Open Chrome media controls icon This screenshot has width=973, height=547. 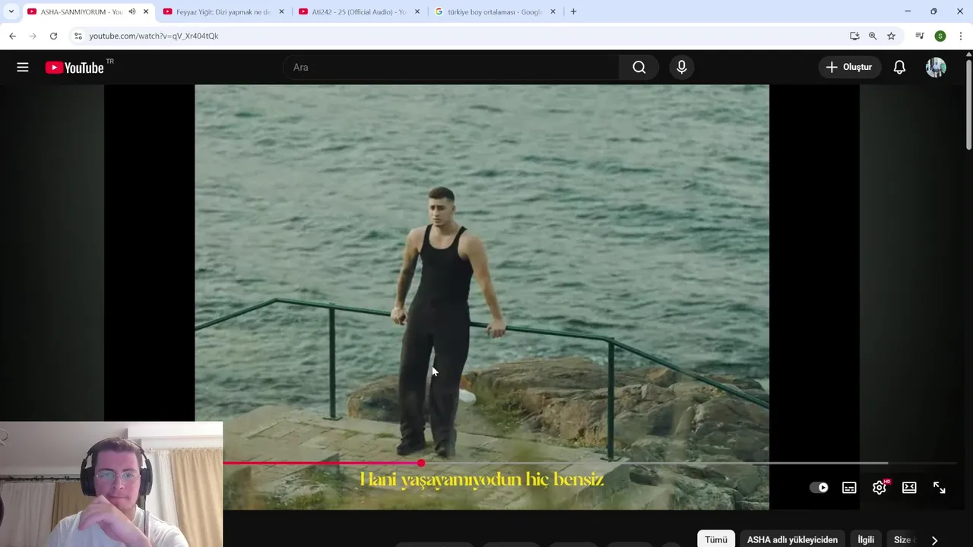point(920,36)
